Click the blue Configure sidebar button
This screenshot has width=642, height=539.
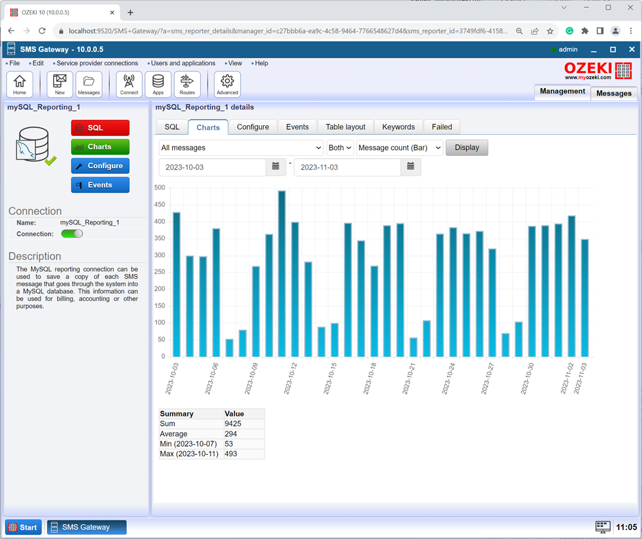(x=100, y=166)
